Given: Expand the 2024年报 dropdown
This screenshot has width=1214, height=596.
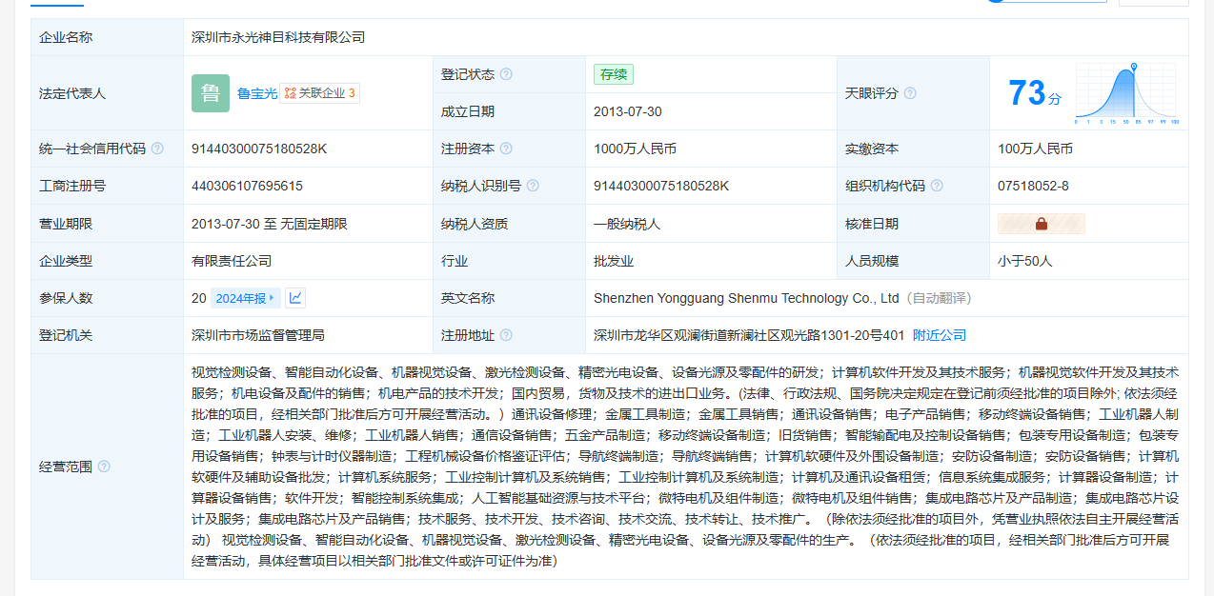Looking at the screenshot, I should click(245, 298).
